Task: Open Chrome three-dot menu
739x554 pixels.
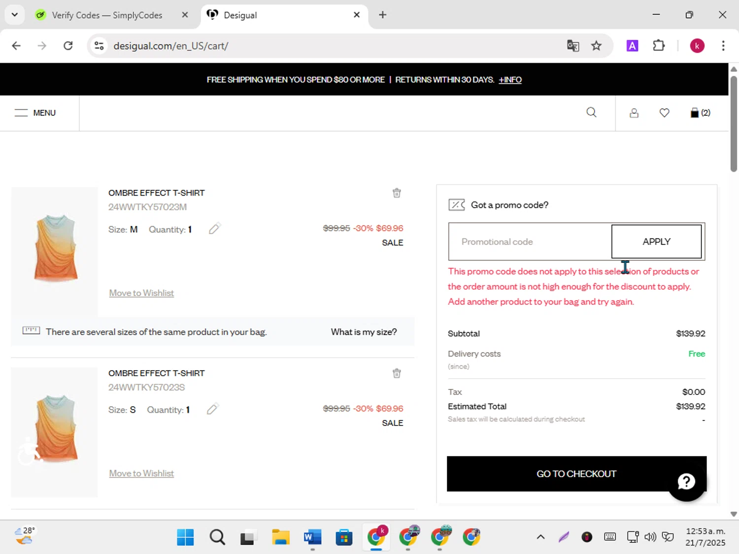Action: pyautogui.click(x=723, y=46)
